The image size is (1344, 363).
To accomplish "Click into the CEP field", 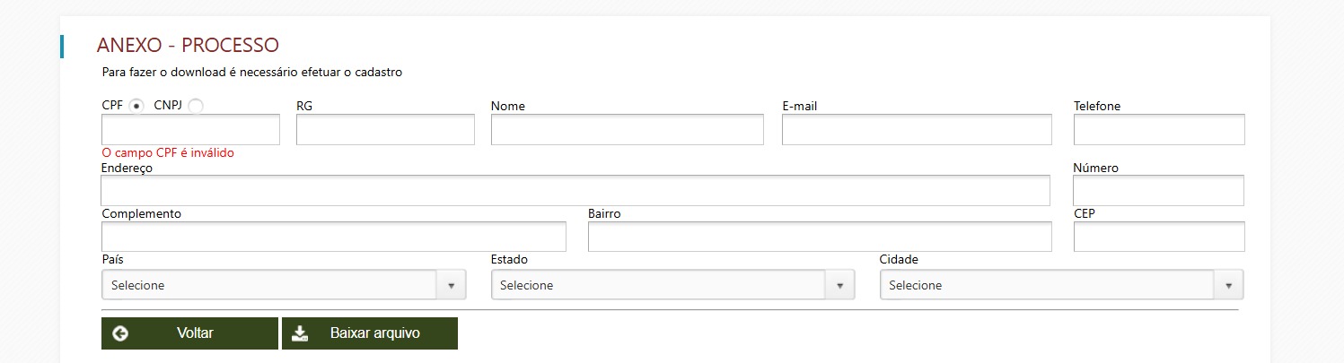I will point(1159,237).
